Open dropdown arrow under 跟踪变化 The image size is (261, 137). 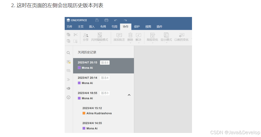(153, 43)
